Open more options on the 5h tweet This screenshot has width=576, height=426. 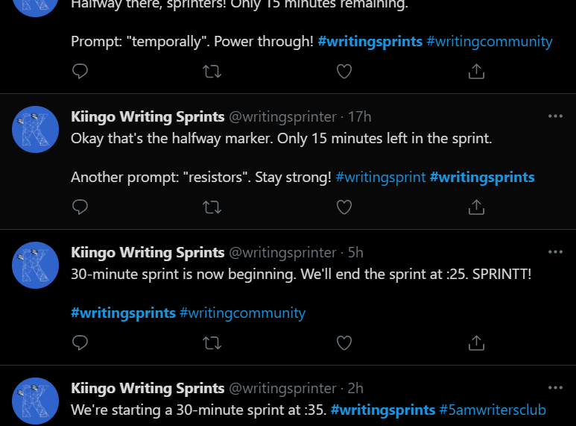click(x=555, y=252)
